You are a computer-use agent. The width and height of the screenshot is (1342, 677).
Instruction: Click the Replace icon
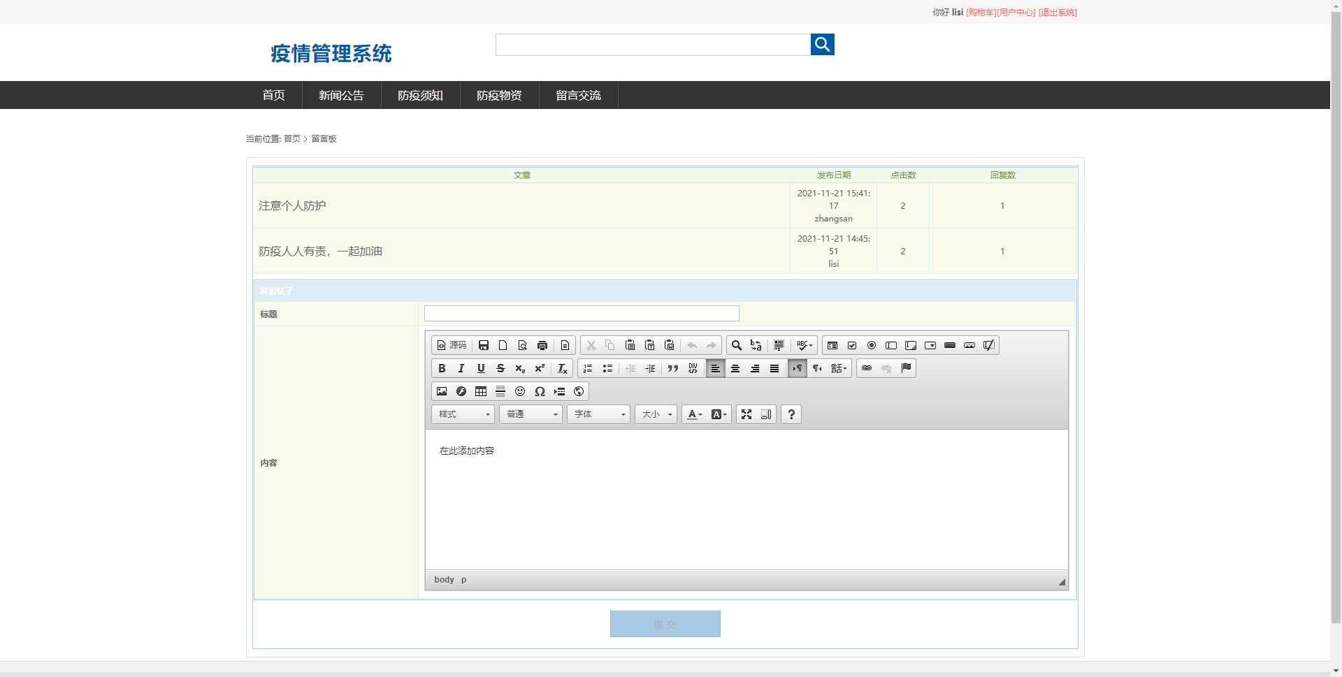tap(756, 345)
